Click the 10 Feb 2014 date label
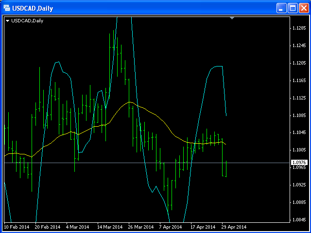Screen dimensions: 311x233 [17, 227]
